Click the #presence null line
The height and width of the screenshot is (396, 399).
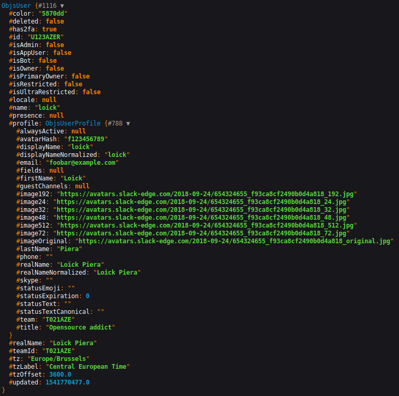pyautogui.click(x=36, y=116)
